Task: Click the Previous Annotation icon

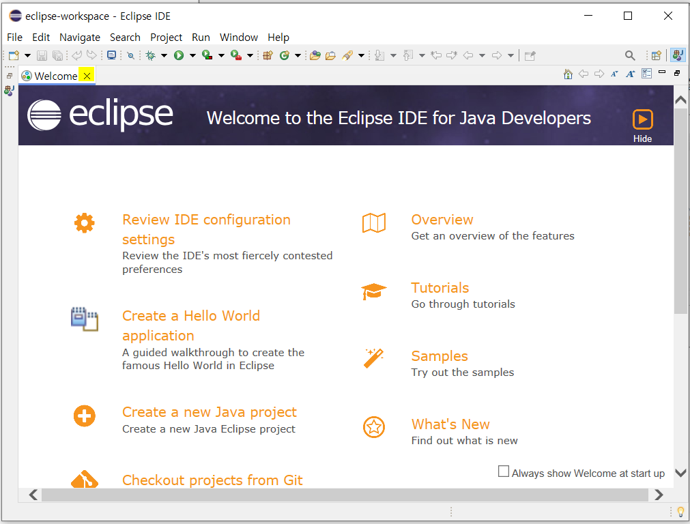Action: point(408,55)
